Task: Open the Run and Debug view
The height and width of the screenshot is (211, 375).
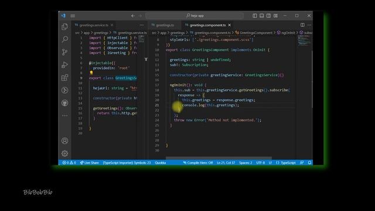Action: (64, 64)
